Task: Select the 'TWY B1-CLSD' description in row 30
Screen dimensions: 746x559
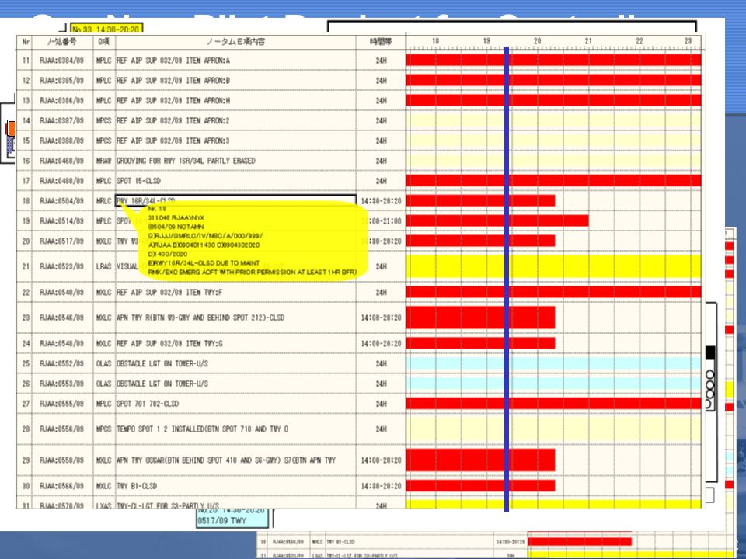Action: tap(137, 486)
